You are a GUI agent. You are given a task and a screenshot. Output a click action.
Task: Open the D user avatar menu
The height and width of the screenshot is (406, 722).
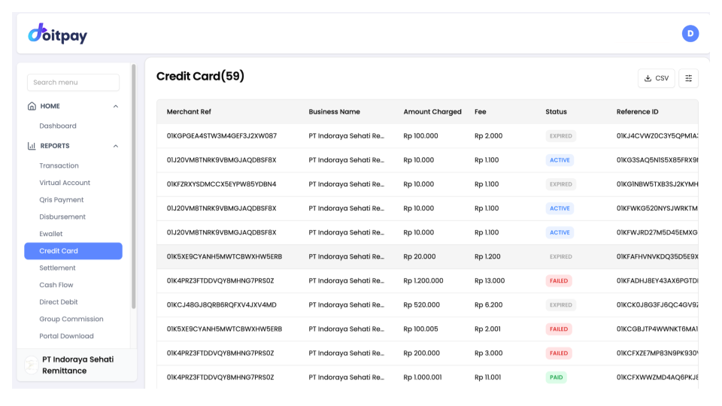(690, 34)
